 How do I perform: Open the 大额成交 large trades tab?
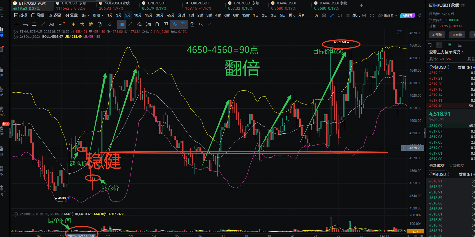click(457, 166)
